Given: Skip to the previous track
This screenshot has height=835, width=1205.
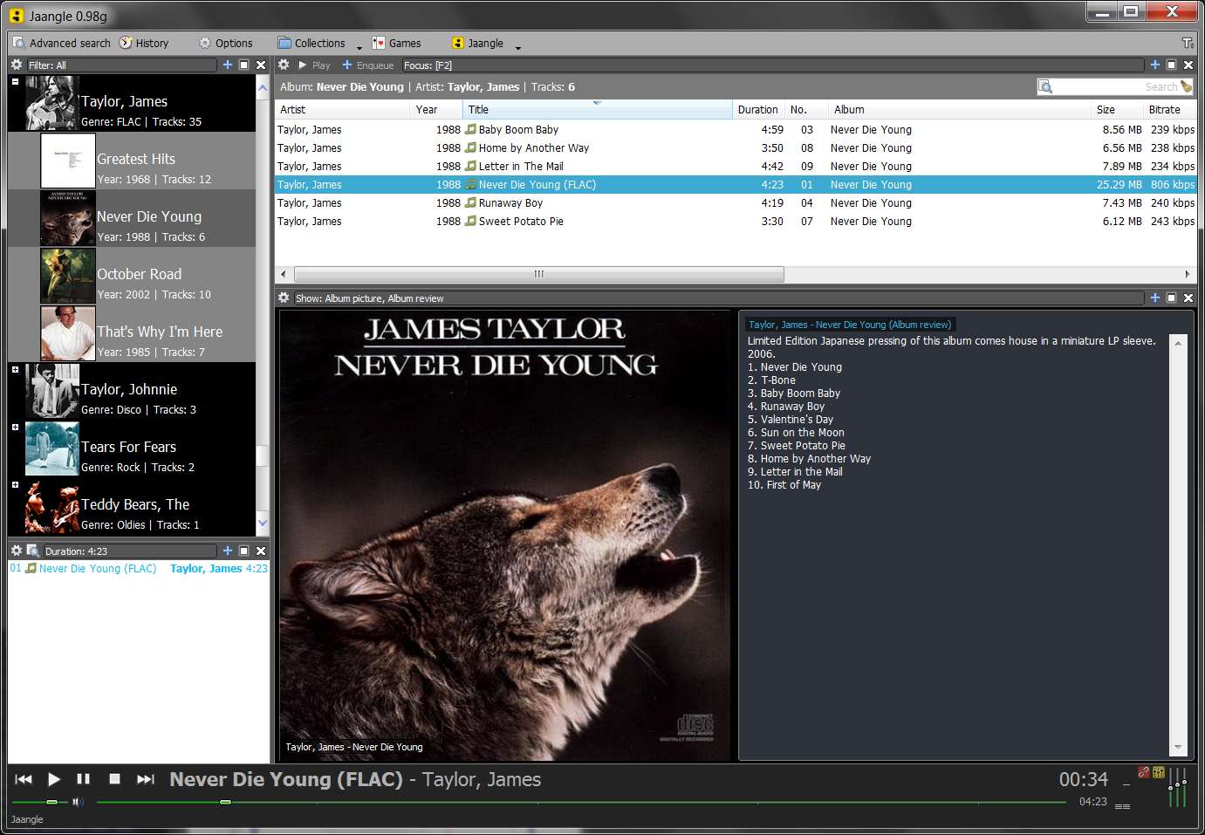Looking at the screenshot, I should [x=24, y=779].
